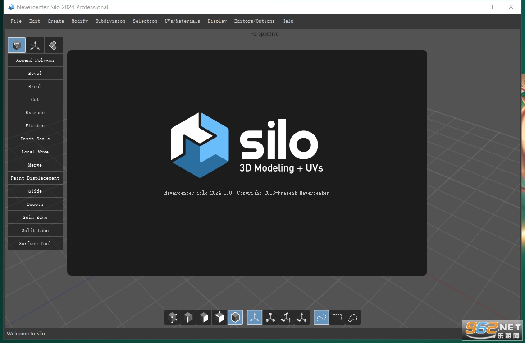Minimize the Silo window
525x343 pixels.
[470, 7]
